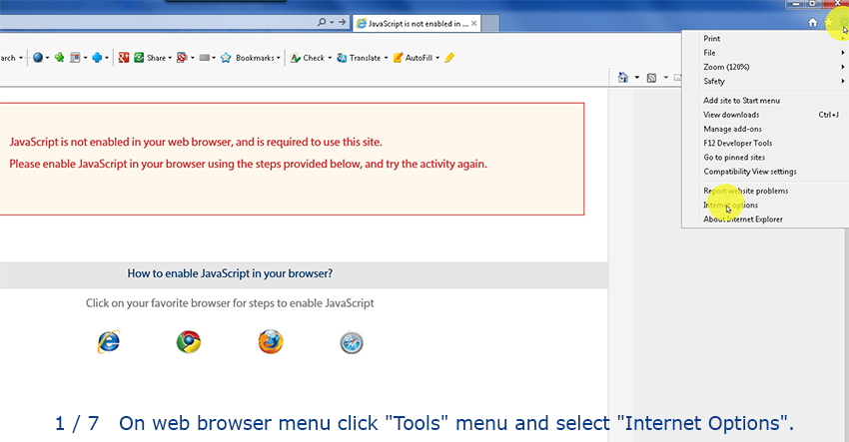The width and height of the screenshot is (849, 442).
Task: Click the Home icon in title bar
Action: [813, 22]
